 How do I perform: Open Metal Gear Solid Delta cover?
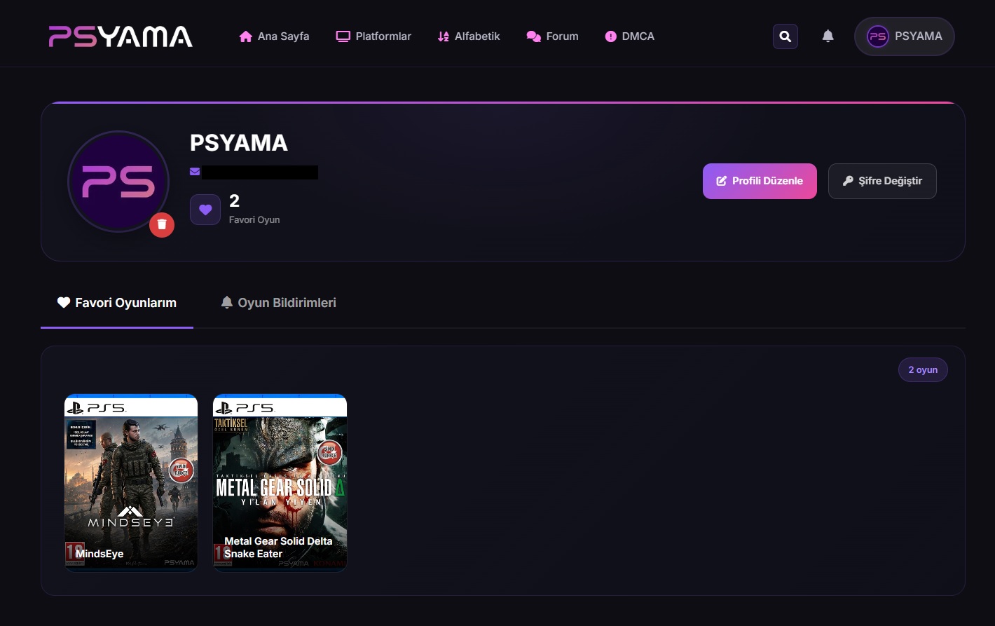280,483
